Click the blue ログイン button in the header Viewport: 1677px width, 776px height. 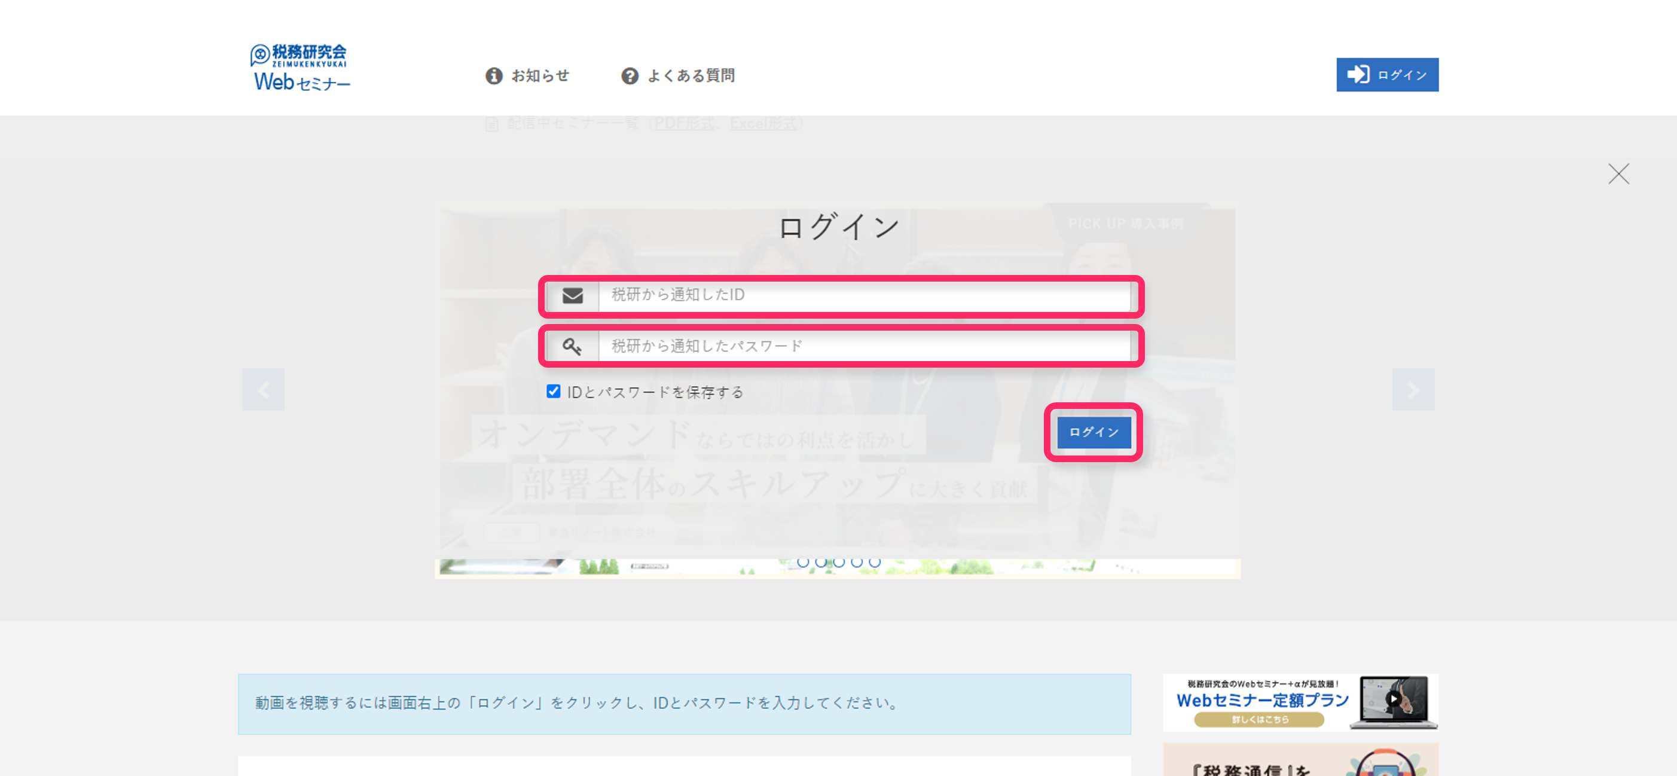1387,74
